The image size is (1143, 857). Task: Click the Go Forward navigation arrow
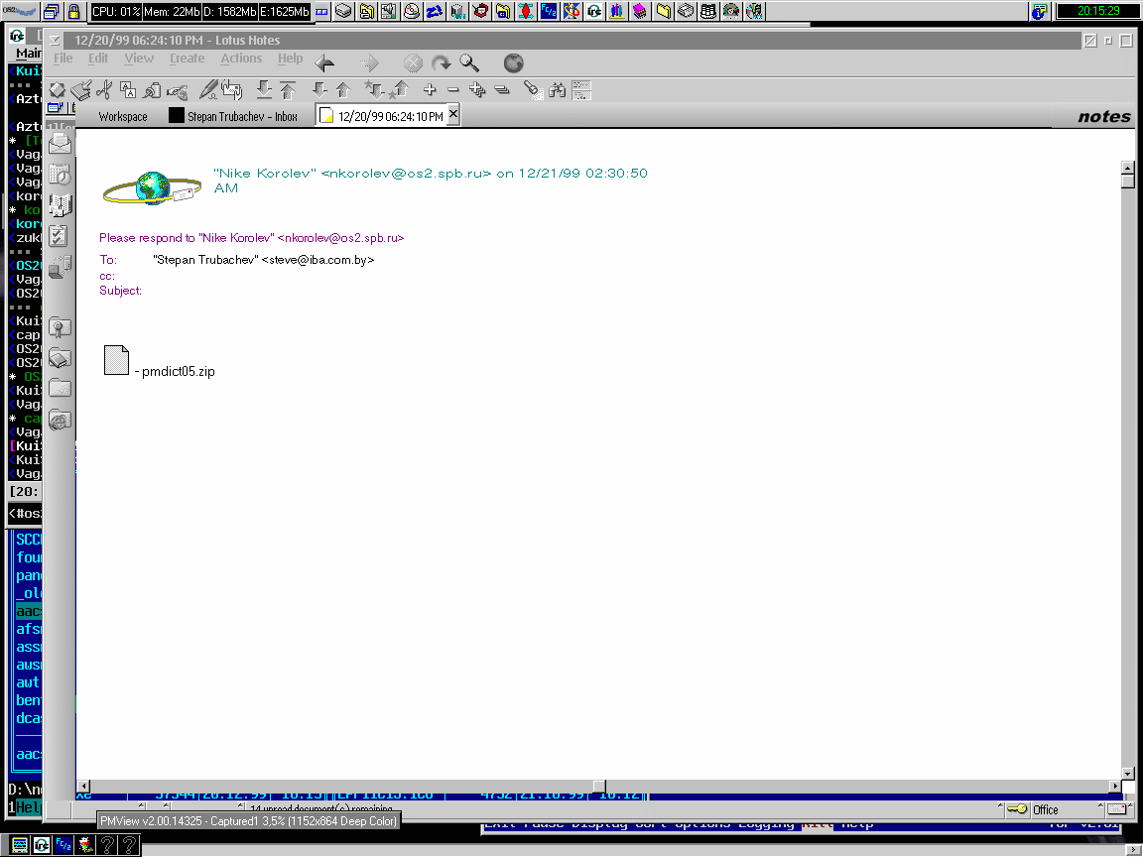click(369, 63)
